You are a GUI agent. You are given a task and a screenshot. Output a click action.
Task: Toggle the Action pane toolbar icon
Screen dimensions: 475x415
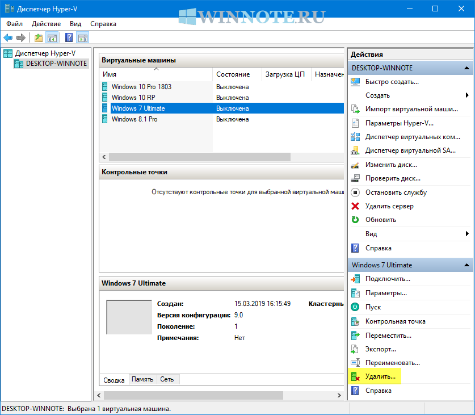point(83,38)
